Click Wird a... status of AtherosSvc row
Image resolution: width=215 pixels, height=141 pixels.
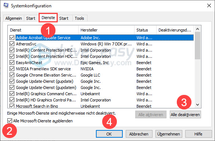144,44
